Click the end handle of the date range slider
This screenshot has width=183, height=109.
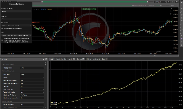(x=148, y=2)
